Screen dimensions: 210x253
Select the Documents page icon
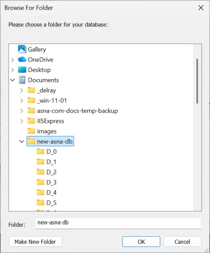22,80
